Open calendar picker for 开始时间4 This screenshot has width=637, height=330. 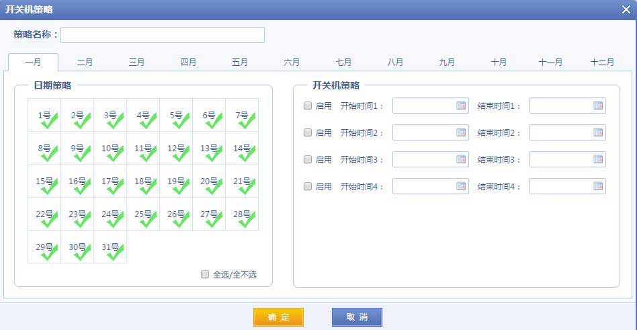(x=461, y=186)
